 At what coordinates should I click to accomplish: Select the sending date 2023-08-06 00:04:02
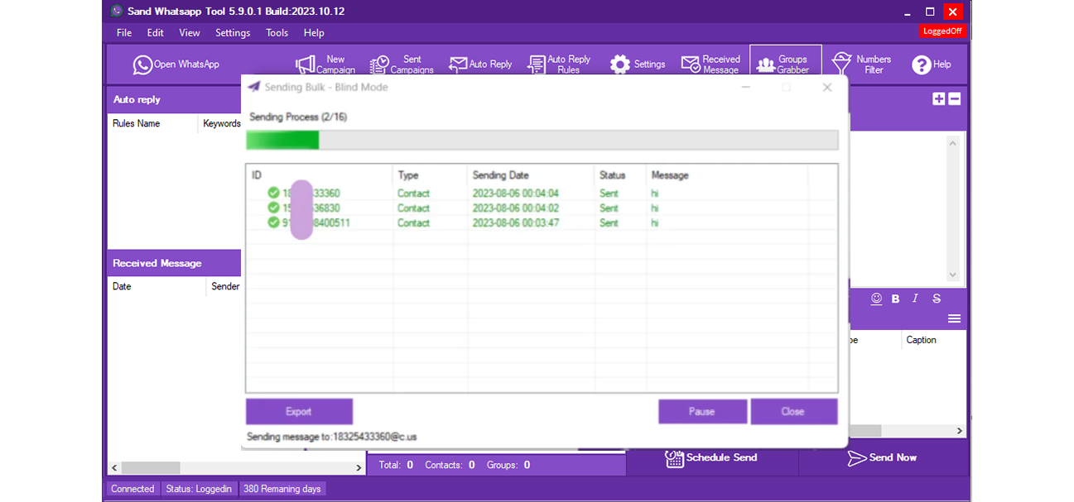pos(515,208)
